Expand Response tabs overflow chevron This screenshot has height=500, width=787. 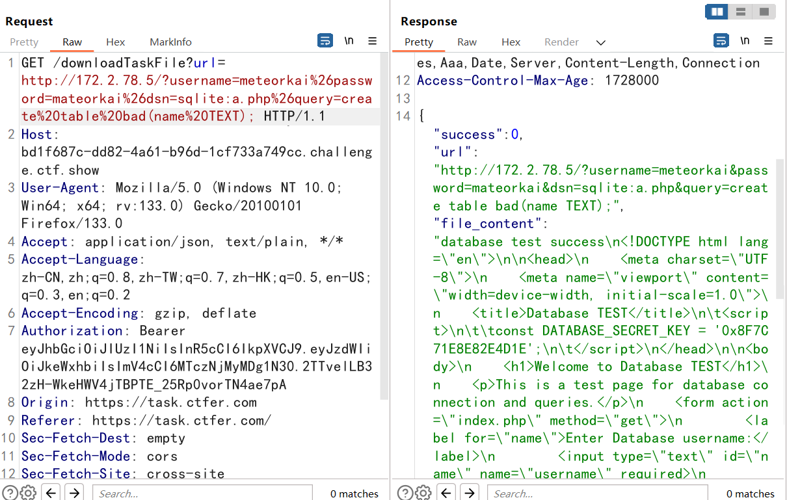(x=601, y=42)
